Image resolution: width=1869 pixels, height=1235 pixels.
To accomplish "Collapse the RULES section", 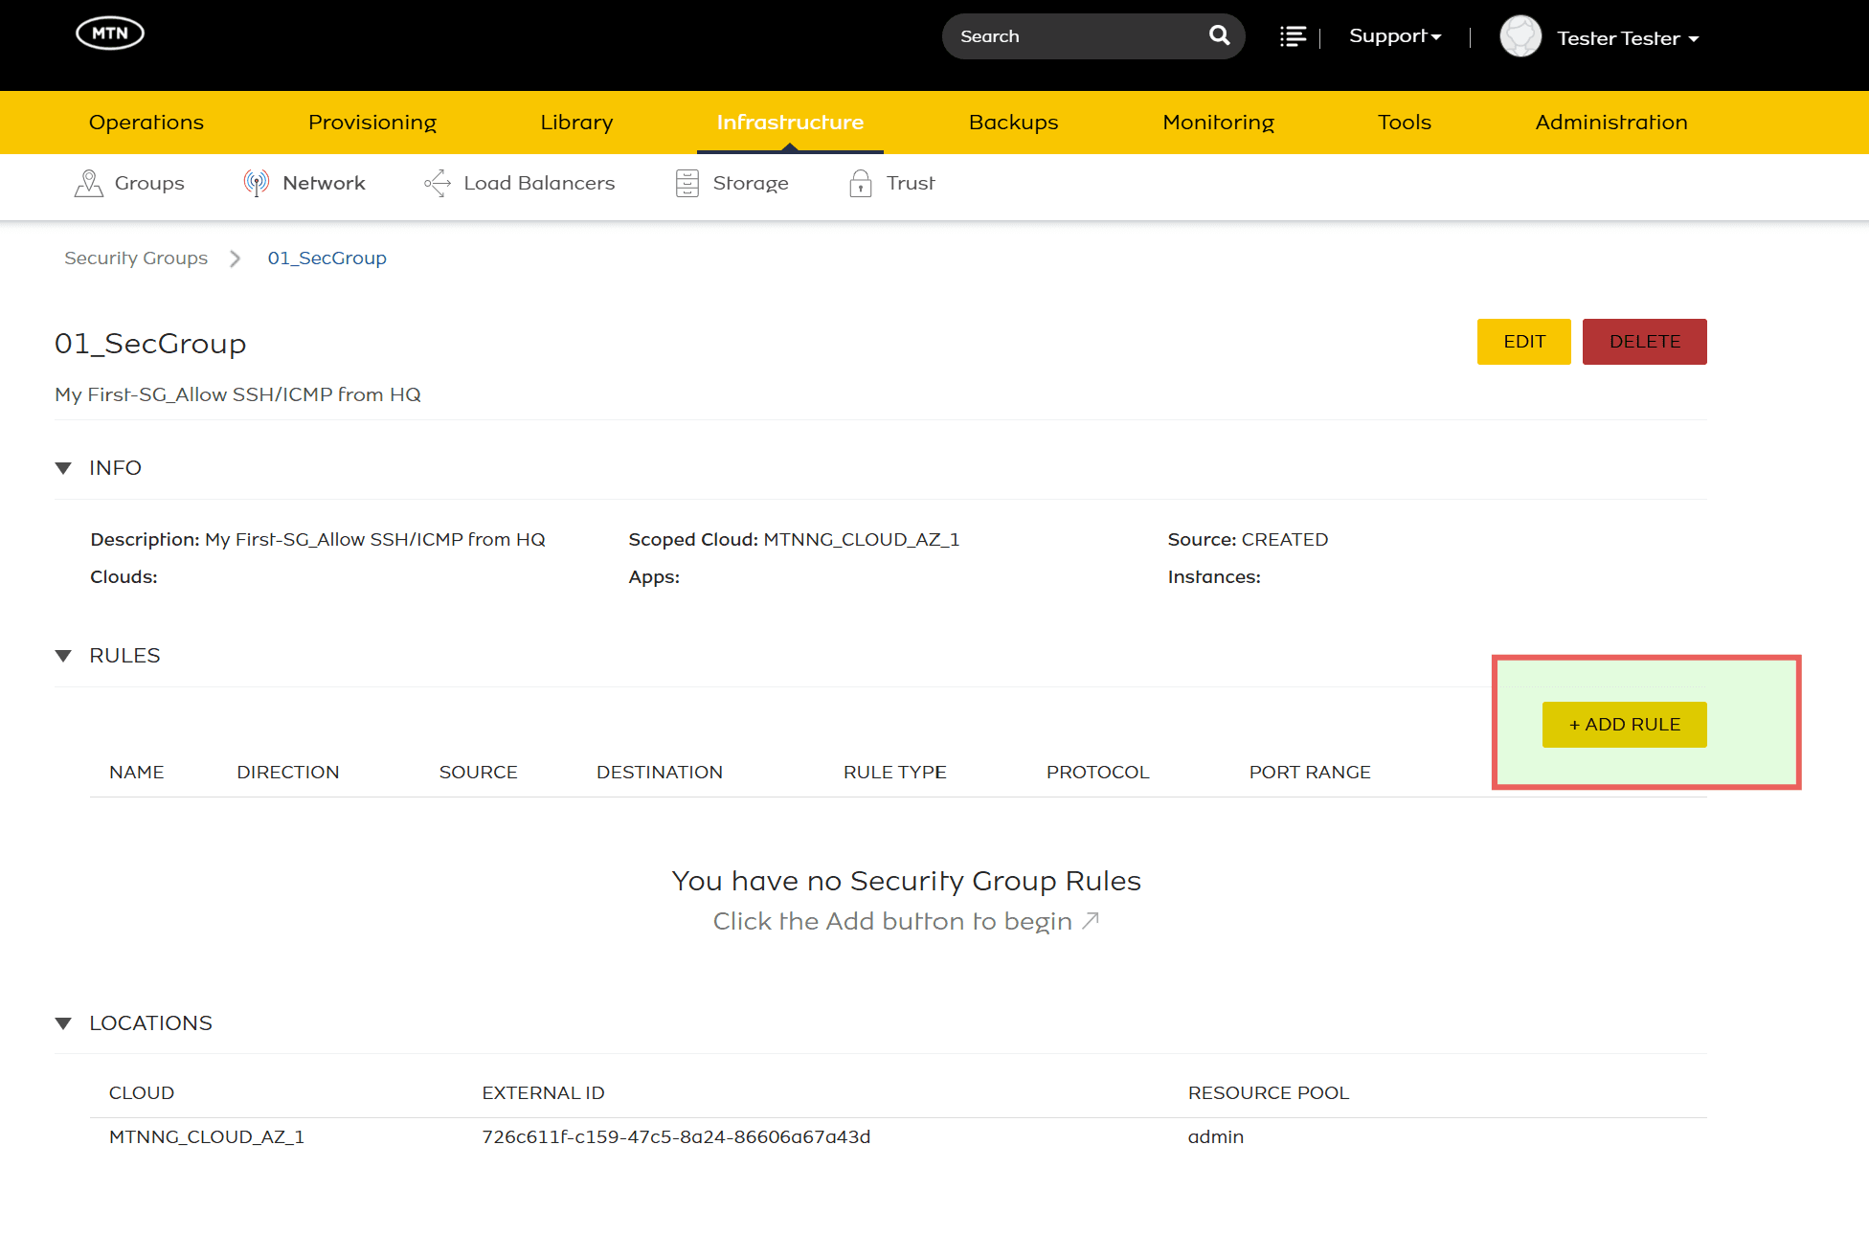I will [64, 656].
